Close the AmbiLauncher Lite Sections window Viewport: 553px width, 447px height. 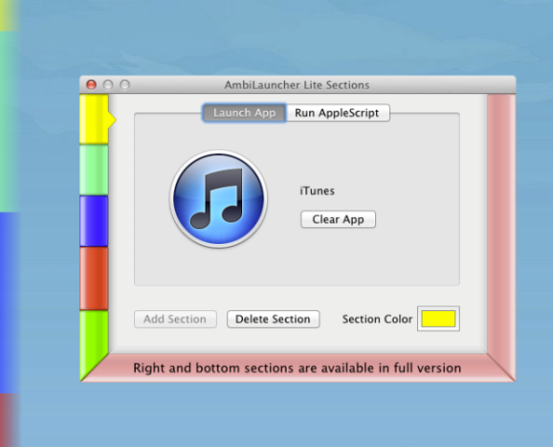coord(91,85)
